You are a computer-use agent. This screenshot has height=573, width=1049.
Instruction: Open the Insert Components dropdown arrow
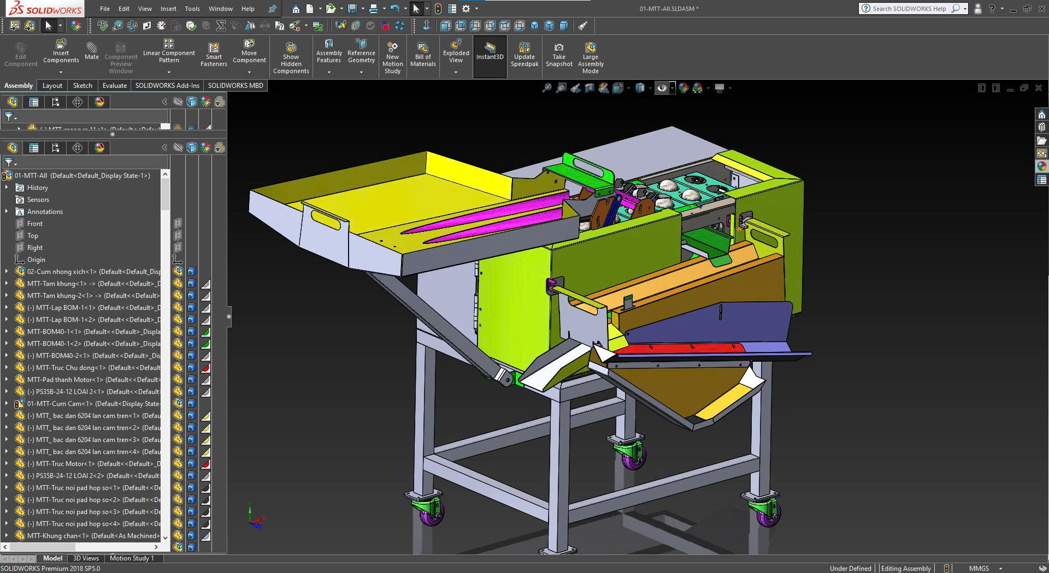pos(61,72)
